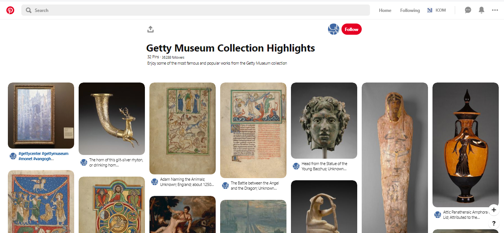The height and width of the screenshot is (233, 504).
Task: Open messages speech bubble icon
Action: coord(468,10)
